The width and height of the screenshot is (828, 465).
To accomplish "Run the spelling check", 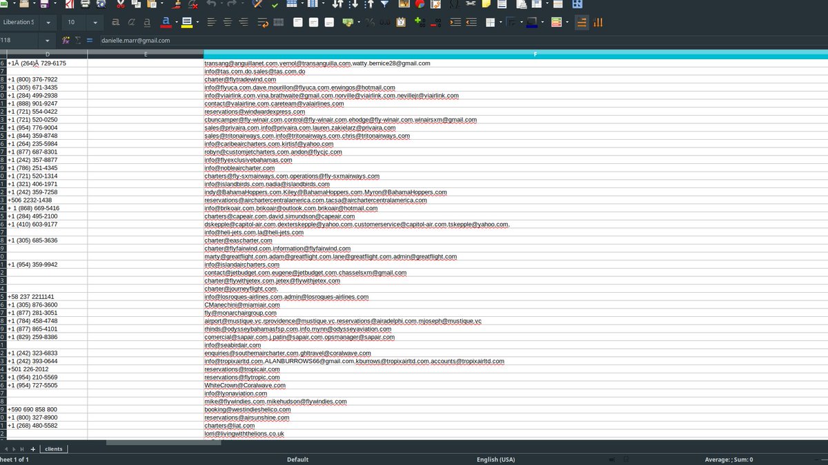I will (275, 4).
